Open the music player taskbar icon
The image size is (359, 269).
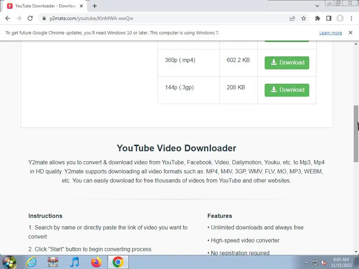[74, 262]
